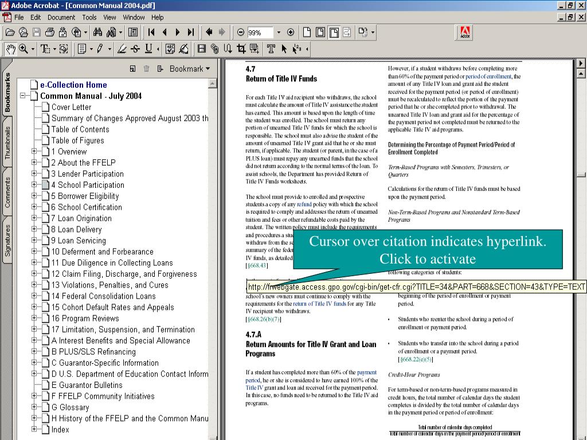Select the Crop tool

pos(241,49)
